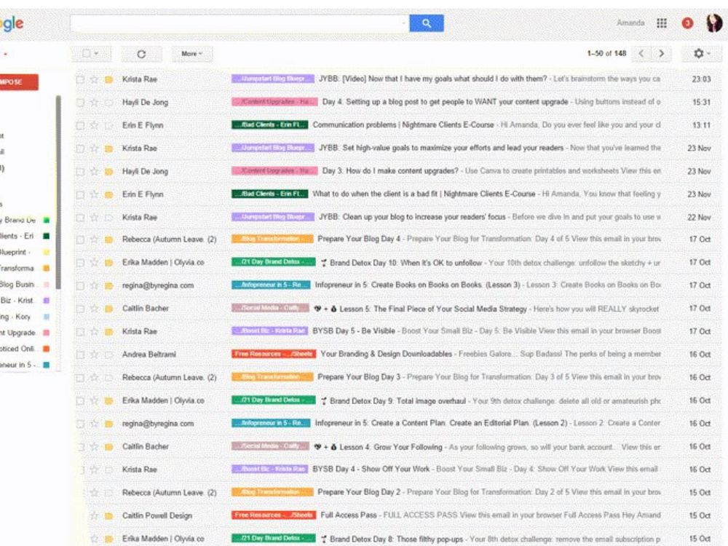Star the BYSB Day 5 Be Visible email
The image size is (728, 546).
[x=94, y=331]
